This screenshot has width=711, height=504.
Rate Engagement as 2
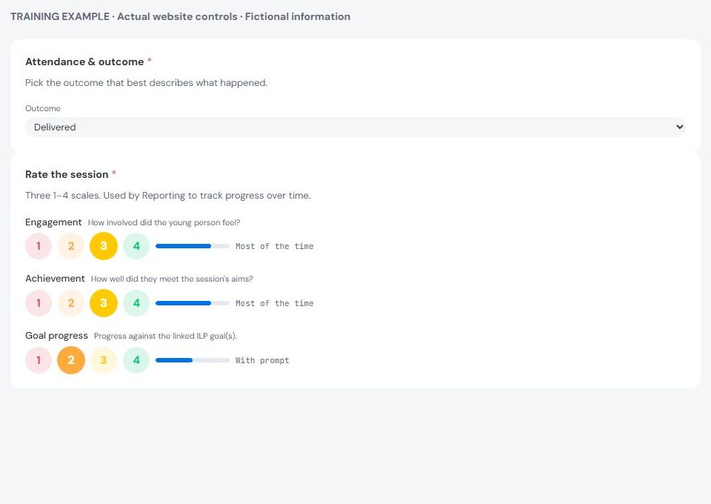point(71,246)
